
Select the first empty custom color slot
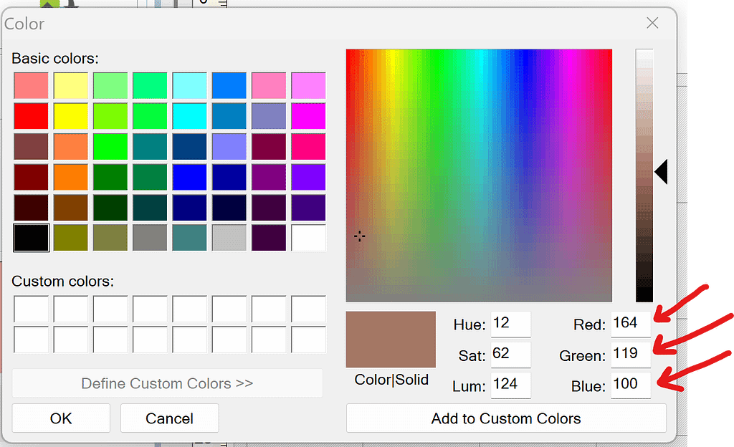[x=31, y=309]
